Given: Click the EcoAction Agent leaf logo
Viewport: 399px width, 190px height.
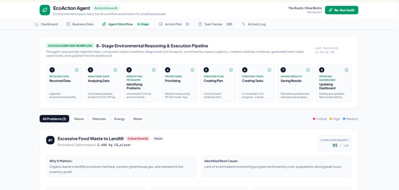Looking at the screenshot, I should point(45,10).
